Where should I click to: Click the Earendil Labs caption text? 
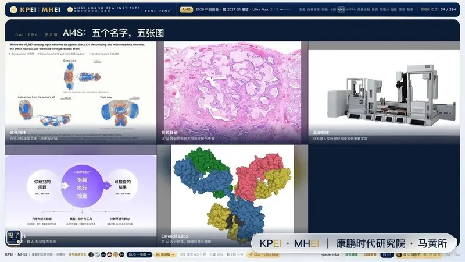tap(174, 236)
